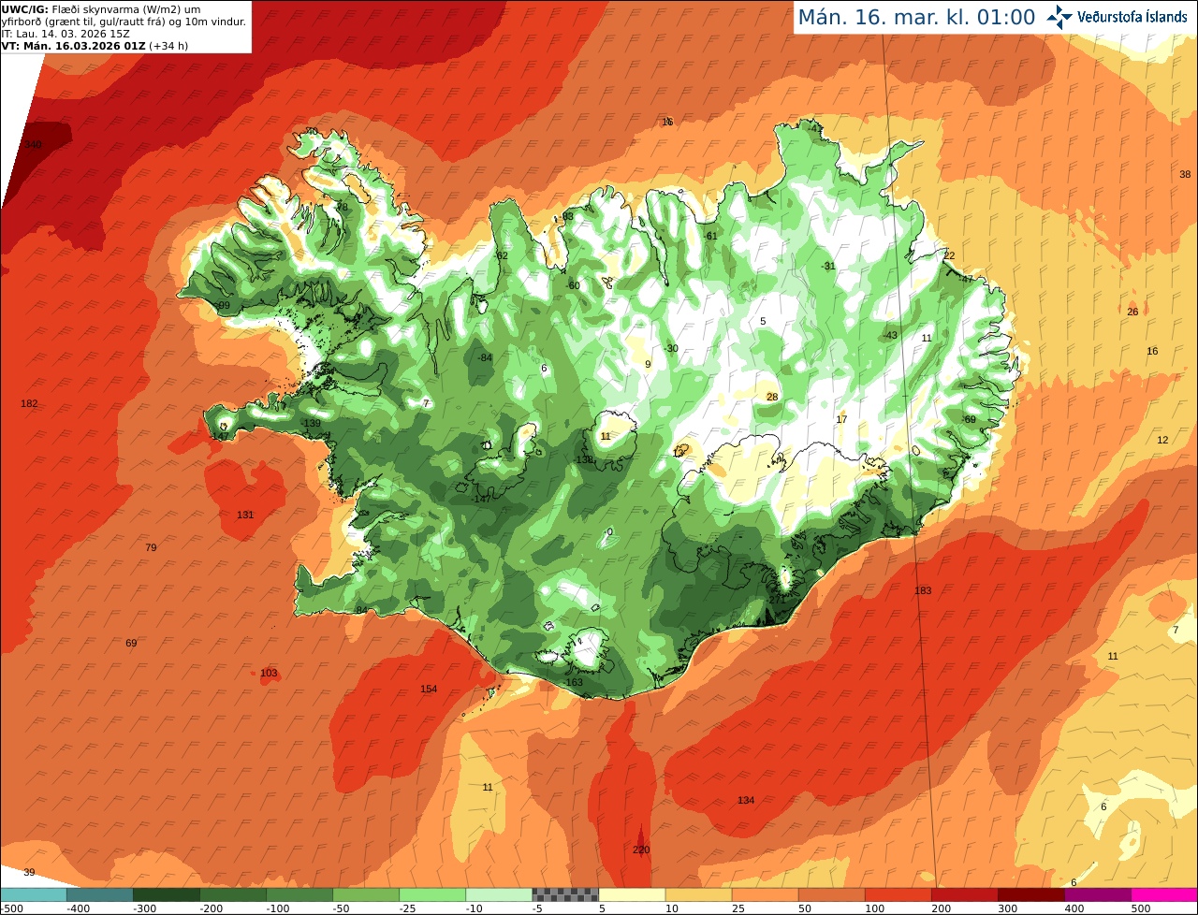The width and height of the screenshot is (1198, 915).
Task: Click the '-500' legend label
Action: (x=10, y=908)
